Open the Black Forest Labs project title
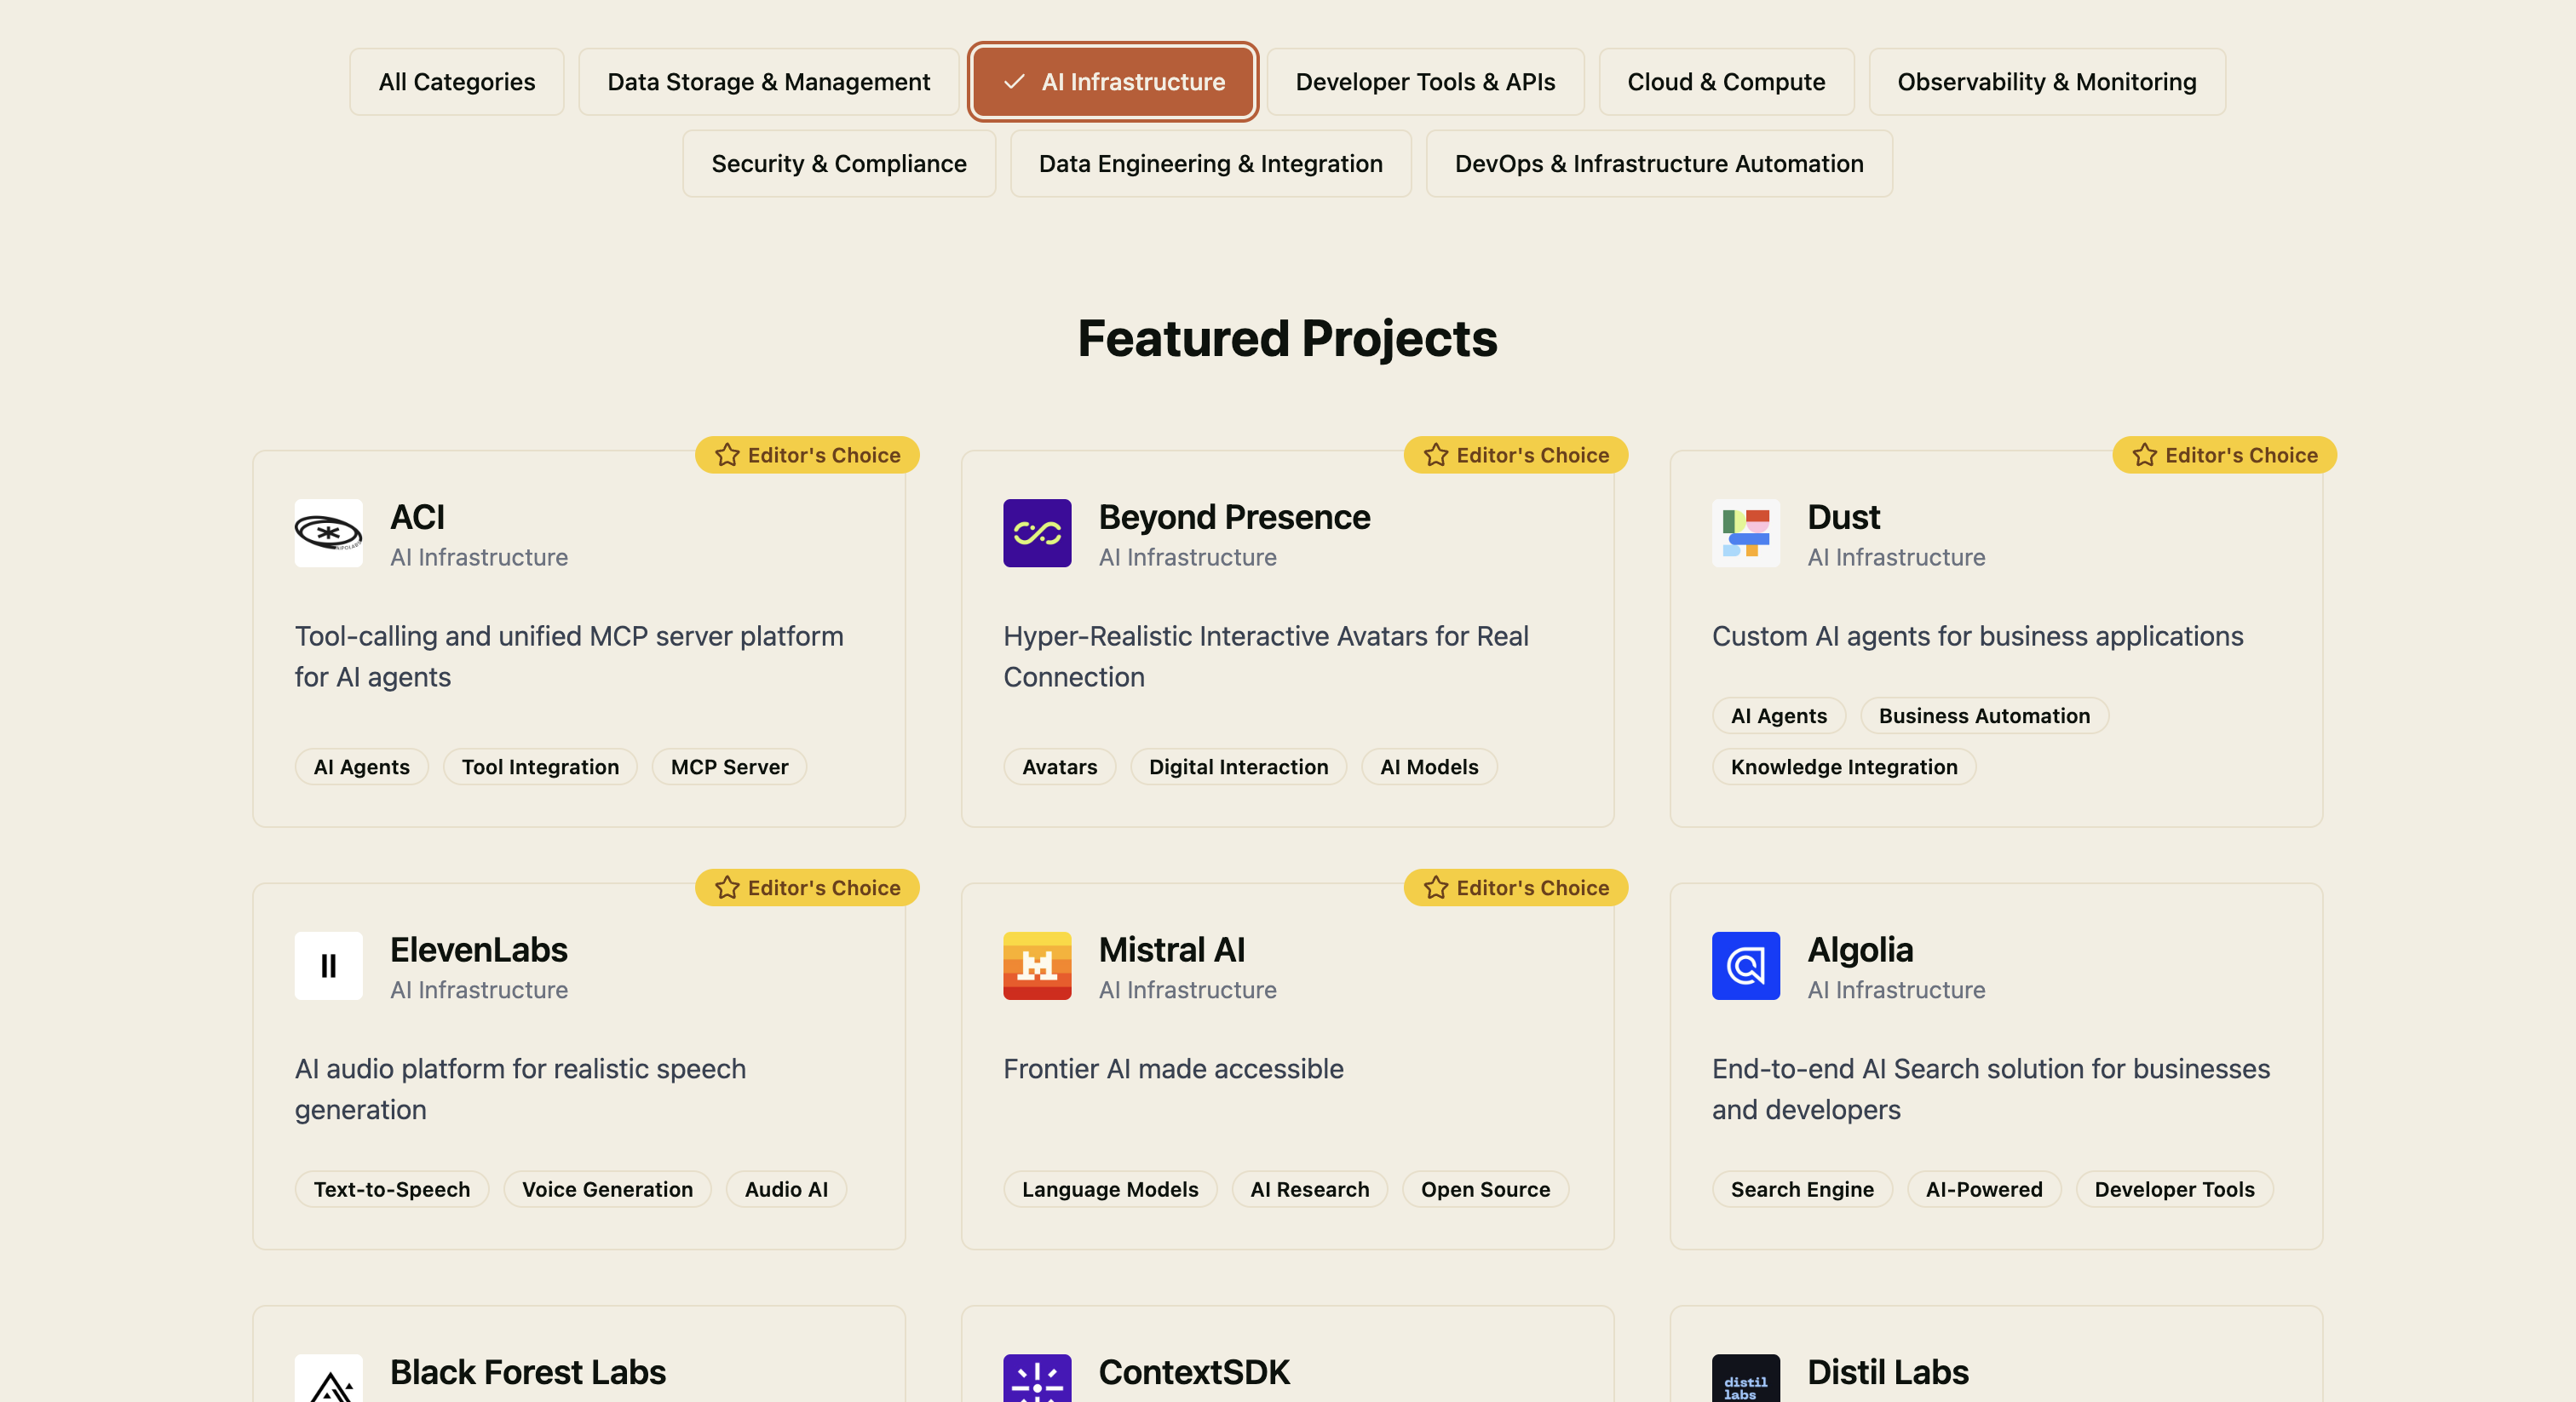 527,1372
